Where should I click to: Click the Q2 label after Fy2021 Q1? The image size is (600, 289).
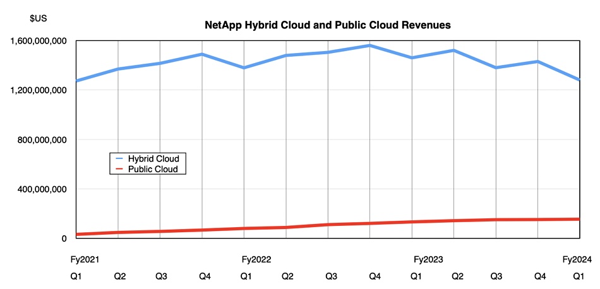120,276
